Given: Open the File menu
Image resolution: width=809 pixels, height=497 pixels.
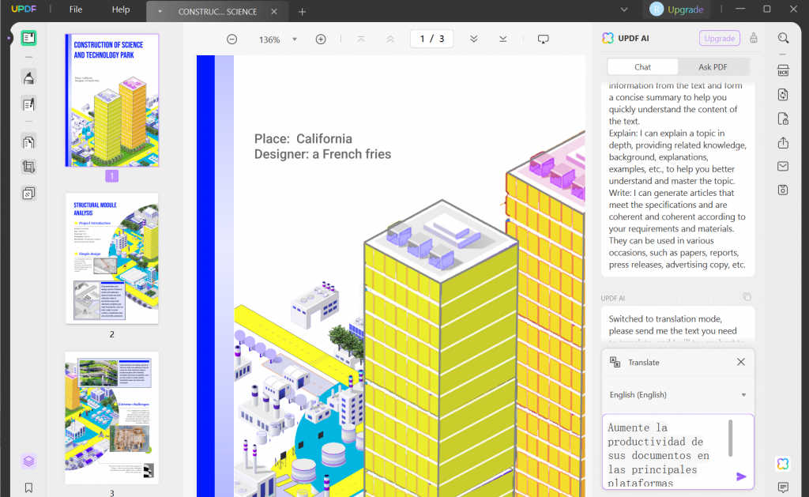Looking at the screenshot, I should [x=76, y=9].
